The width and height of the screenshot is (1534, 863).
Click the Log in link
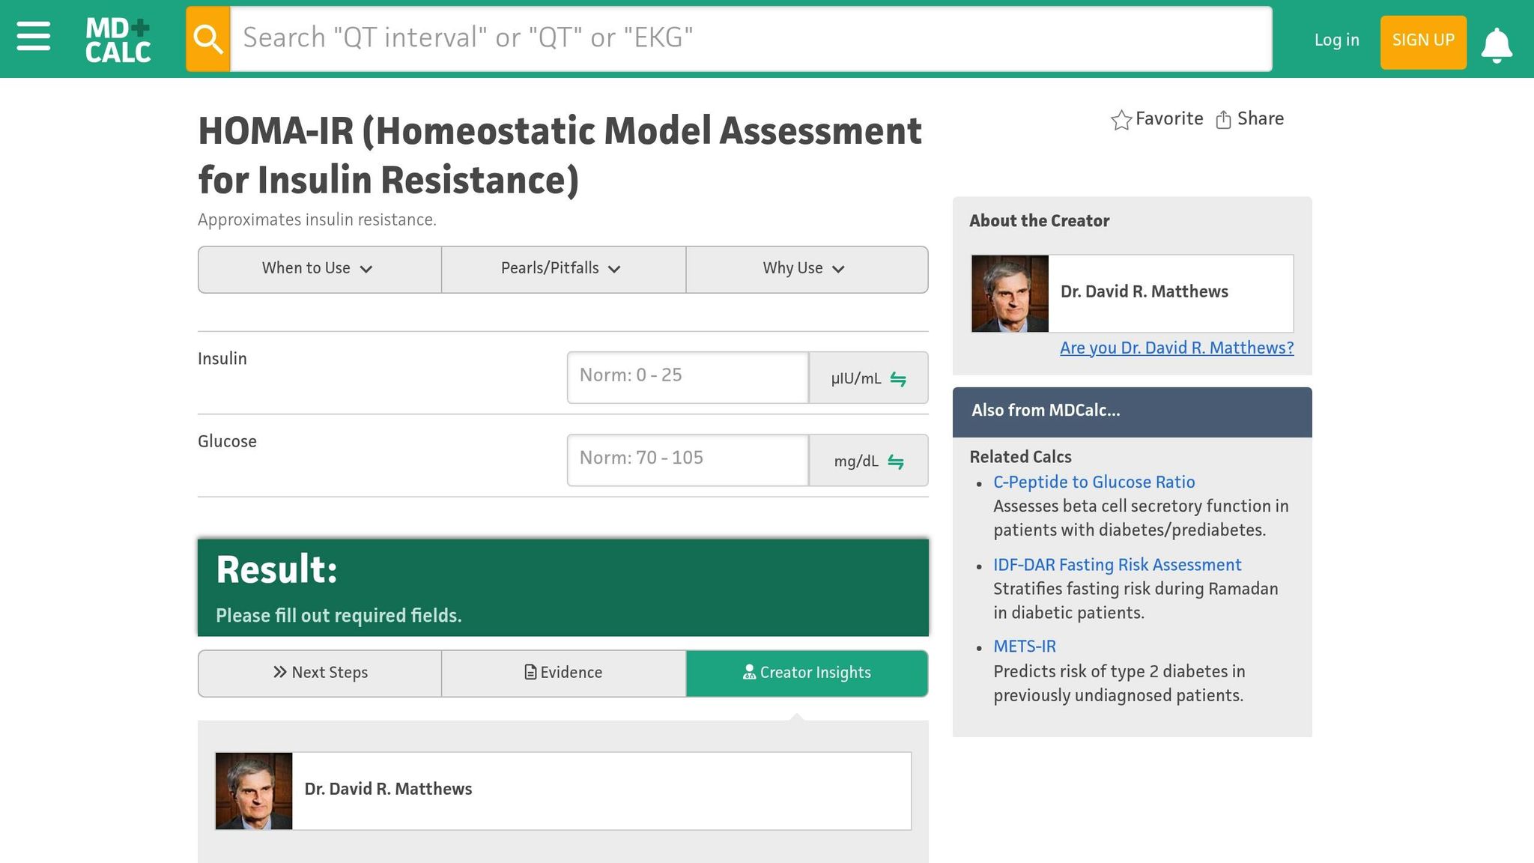[x=1336, y=40]
